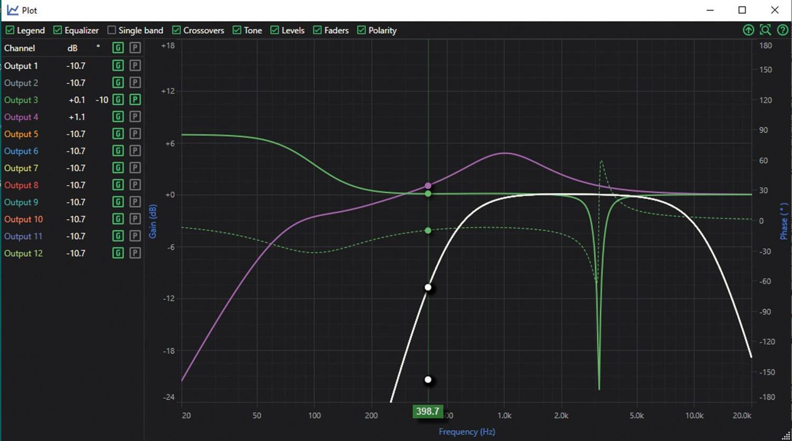Click the window resize grip corner
Viewport: 792px width, 441px height.
point(786,435)
